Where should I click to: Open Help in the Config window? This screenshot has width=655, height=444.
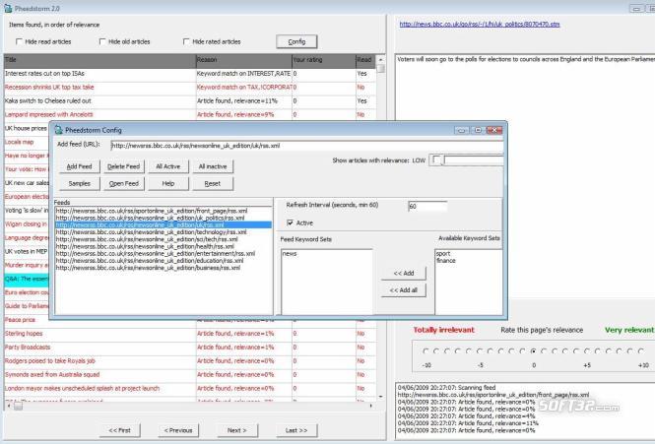tap(167, 183)
